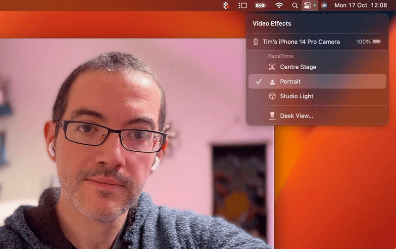This screenshot has width=396, height=249.
Task: Click the iPhone 100% battery indicator
Action: (x=369, y=42)
